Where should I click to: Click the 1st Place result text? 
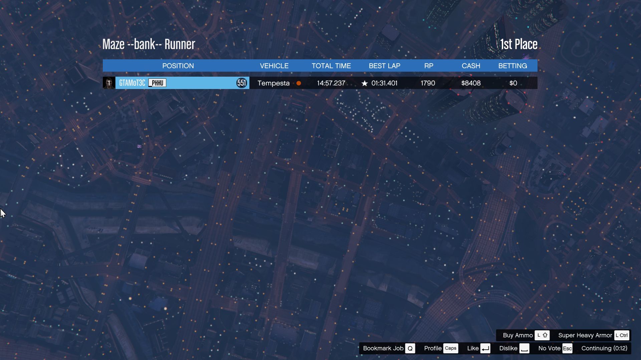[x=519, y=44]
